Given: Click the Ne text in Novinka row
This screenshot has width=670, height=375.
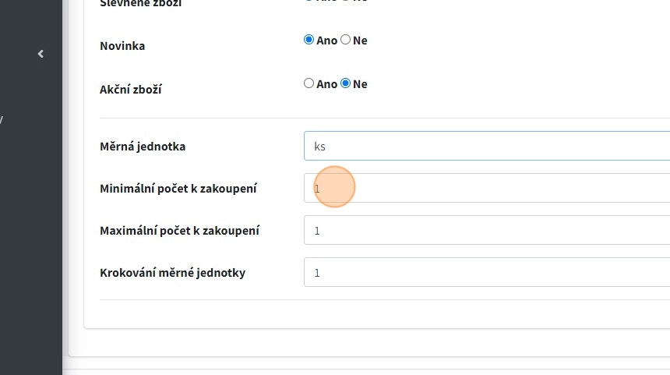Looking at the screenshot, I should 360,41.
